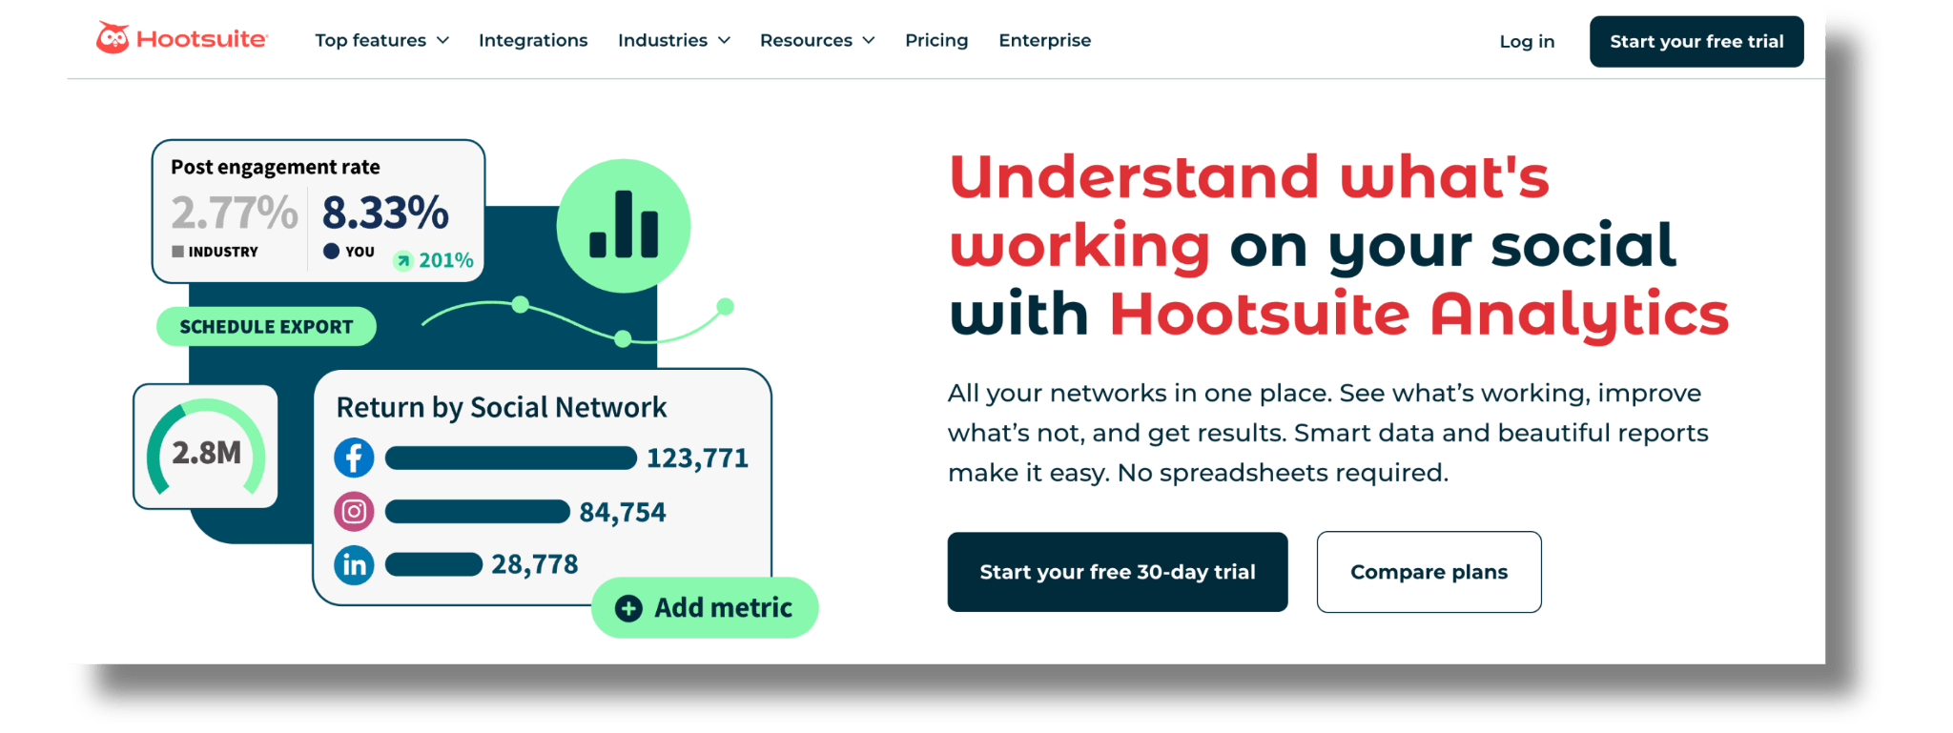This screenshot has width=1953, height=733.
Task: Click the 8.33% value
Action: 385,213
